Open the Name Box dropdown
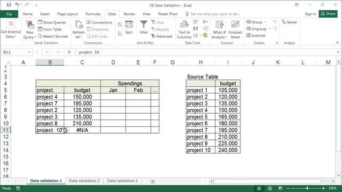Viewport: 342px width, 192px height. [x=29, y=52]
